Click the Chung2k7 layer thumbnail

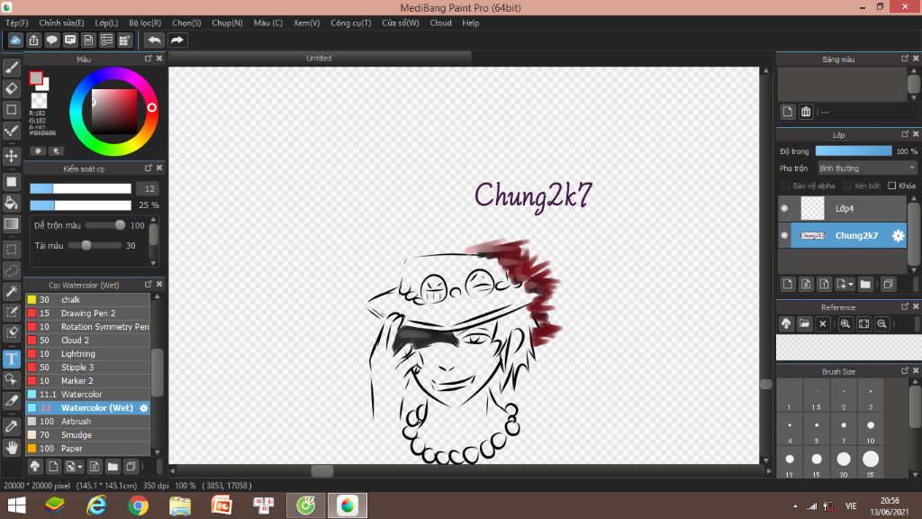point(813,235)
